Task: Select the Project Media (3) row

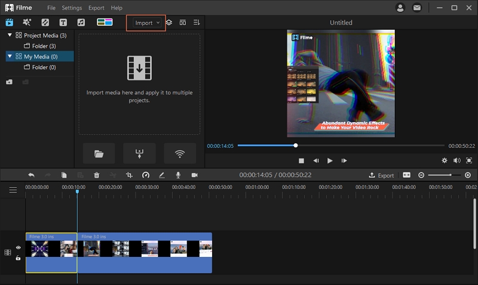Action: 39,35
